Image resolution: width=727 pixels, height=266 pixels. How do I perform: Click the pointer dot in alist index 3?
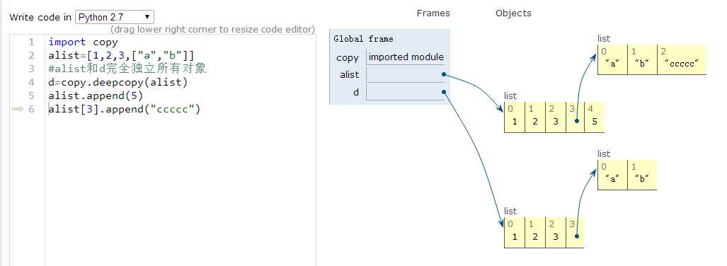[576, 121]
